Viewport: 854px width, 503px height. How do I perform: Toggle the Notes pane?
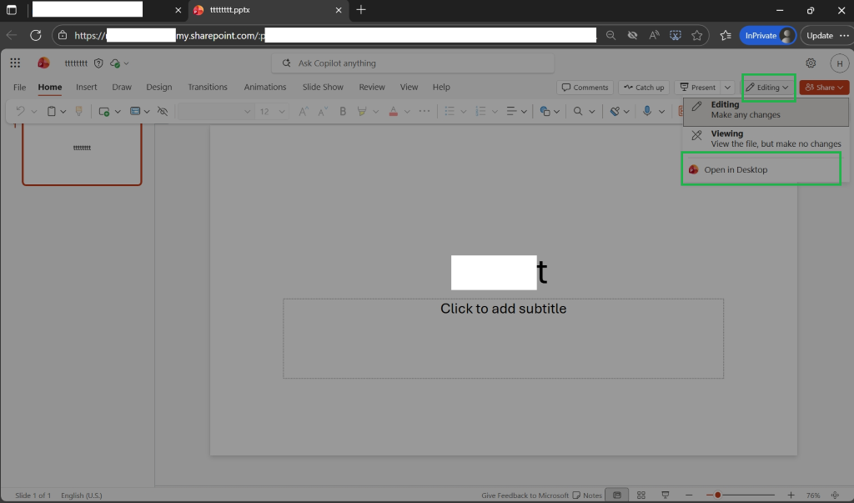[x=587, y=495]
